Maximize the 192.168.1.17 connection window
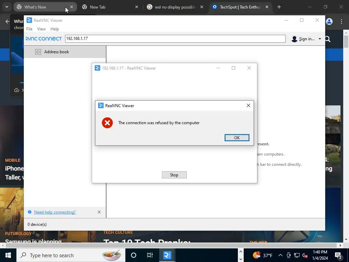Viewport: 349px width, 262px height. click(x=233, y=68)
